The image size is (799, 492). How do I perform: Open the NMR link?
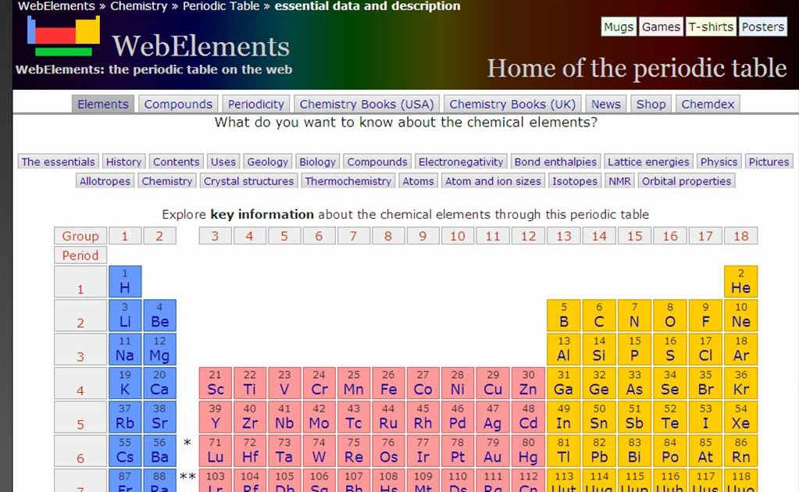point(619,181)
